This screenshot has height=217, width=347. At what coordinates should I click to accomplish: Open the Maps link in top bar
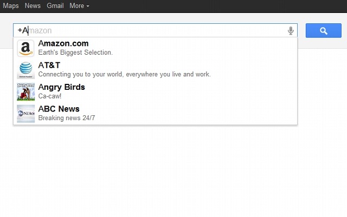click(x=11, y=6)
